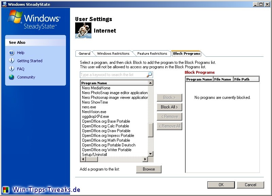Open the FAQ link

(21, 69)
